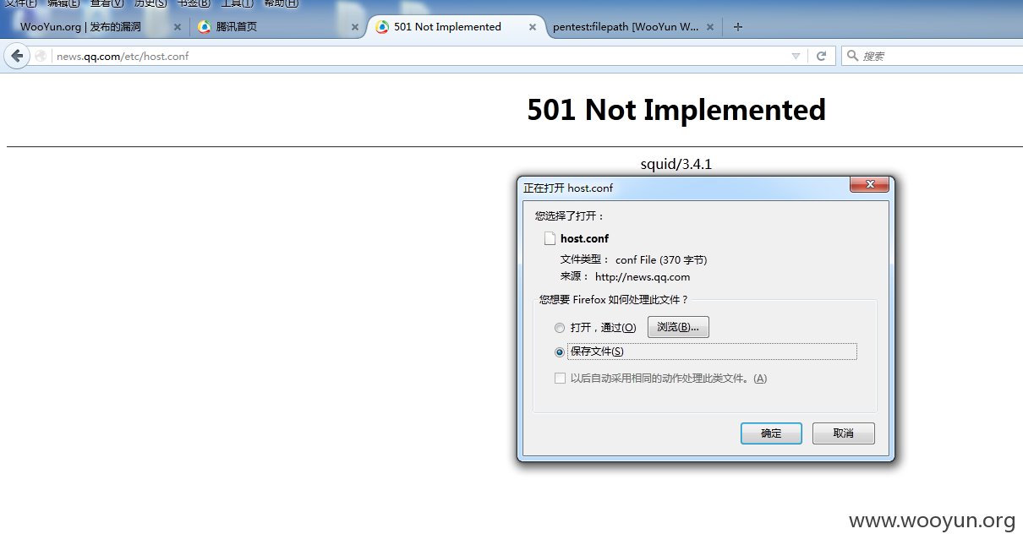The width and height of the screenshot is (1023, 545).
Task: Close the 501 Not Implemented tab
Action: click(533, 27)
